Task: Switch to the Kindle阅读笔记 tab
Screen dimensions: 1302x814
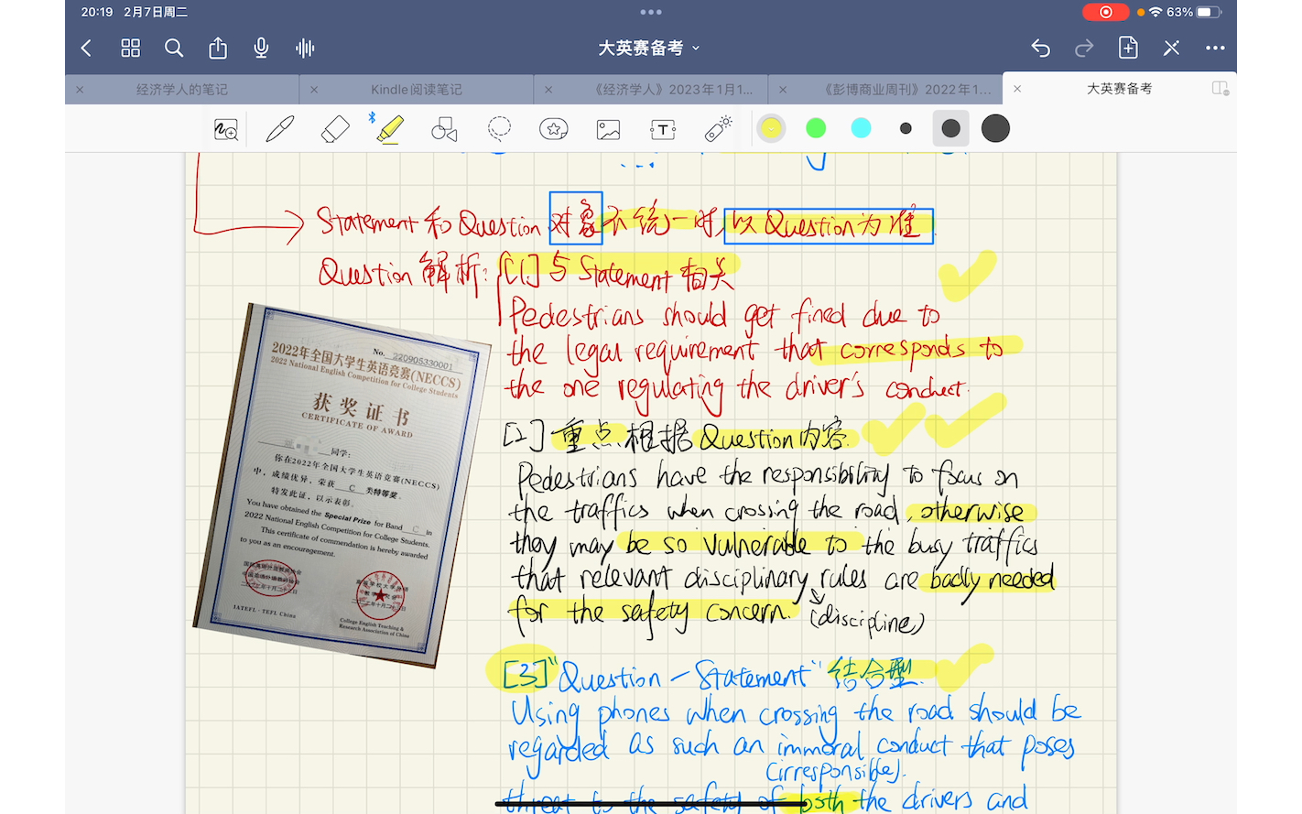Action: (x=417, y=90)
